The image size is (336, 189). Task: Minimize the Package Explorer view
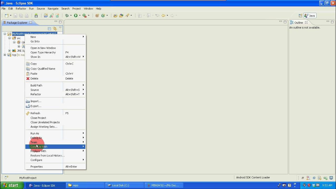click(x=56, y=22)
